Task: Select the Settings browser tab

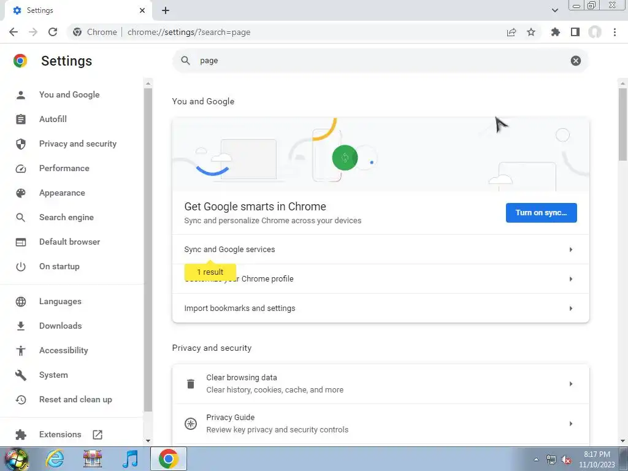Action: 78,10
